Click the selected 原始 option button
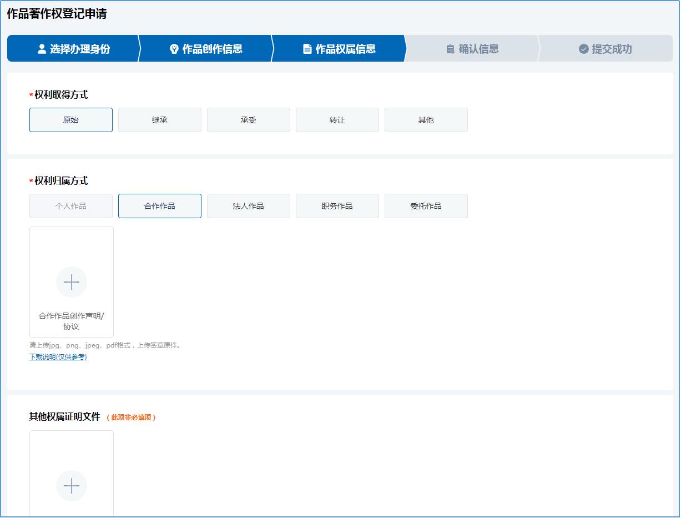This screenshot has width=681, height=518. 70,120
